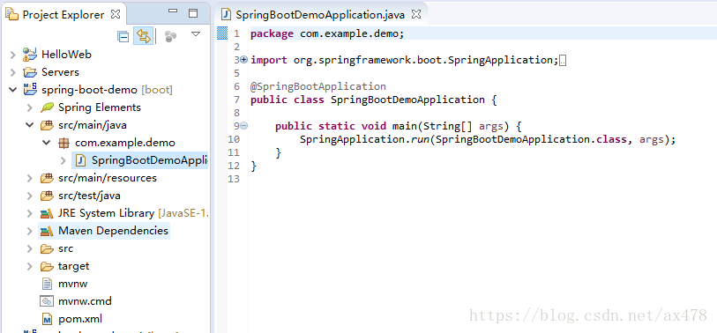Collapse src/main/java source folder

tap(30, 125)
